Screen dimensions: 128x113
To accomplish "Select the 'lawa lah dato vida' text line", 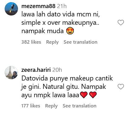I will (x=60, y=14).
